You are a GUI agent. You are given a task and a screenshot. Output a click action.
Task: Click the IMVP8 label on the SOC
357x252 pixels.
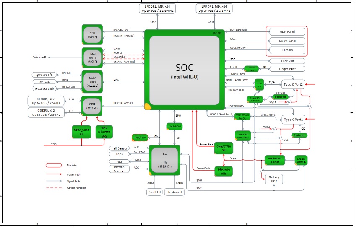click(x=217, y=33)
